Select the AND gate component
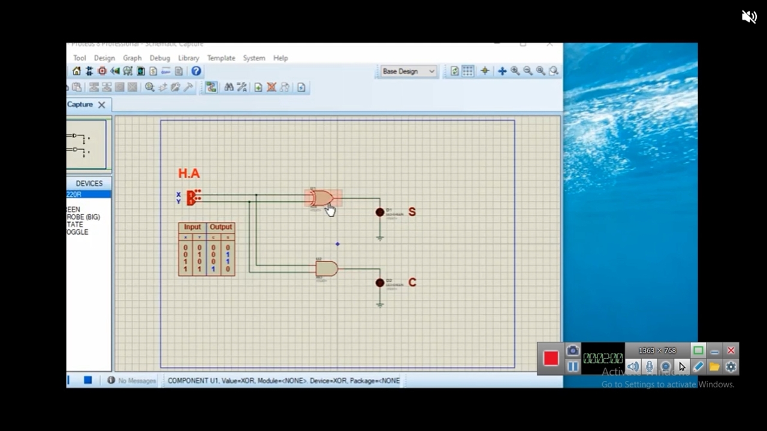This screenshot has width=767, height=431. click(327, 268)
